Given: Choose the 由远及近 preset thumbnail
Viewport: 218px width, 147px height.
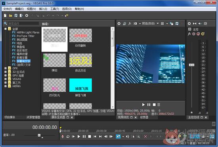Looking at the screenshot, I should (80, 60).
